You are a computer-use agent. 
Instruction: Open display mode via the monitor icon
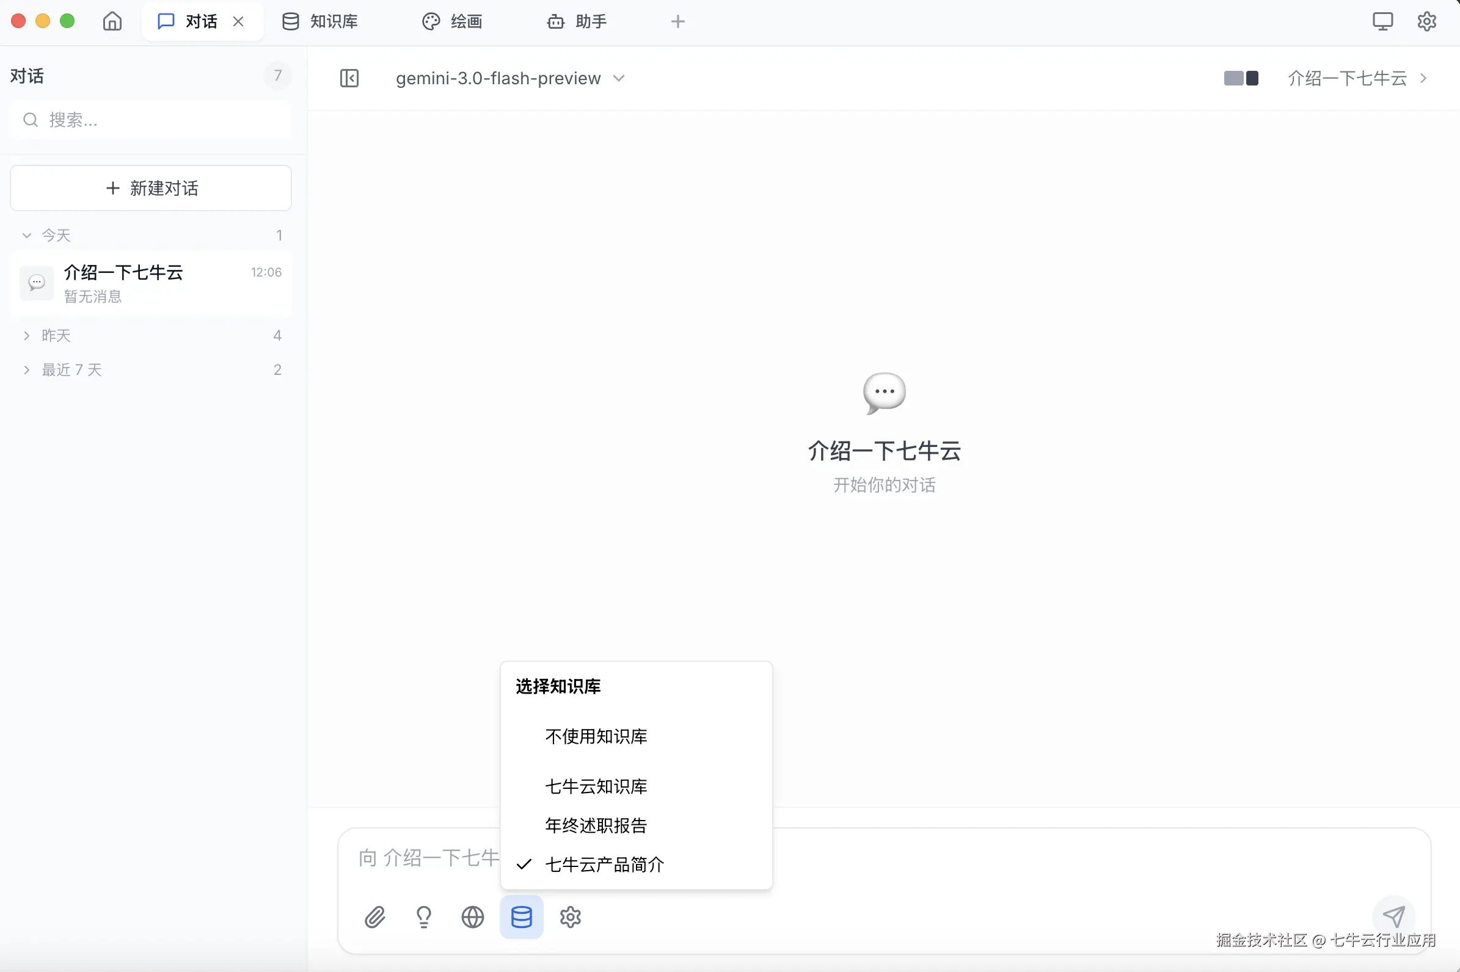click(x=1383, y=21)
